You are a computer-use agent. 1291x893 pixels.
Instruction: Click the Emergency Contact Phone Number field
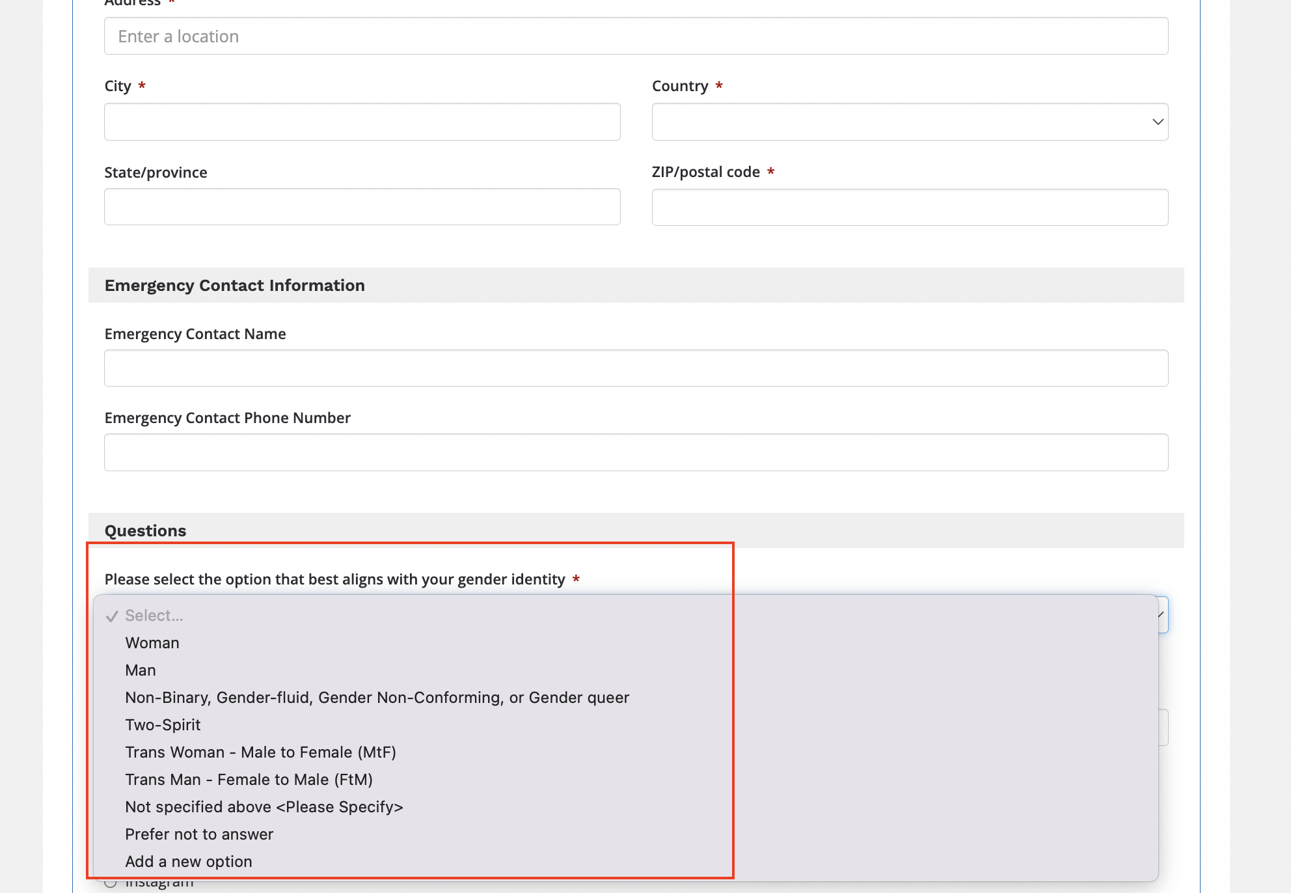coord(636,452)
